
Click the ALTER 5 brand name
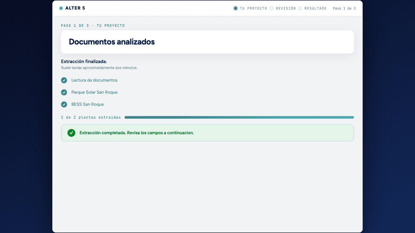pyautogui.click(x=75, y=8)
